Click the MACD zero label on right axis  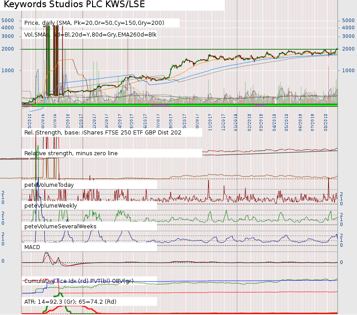(x=341, y=262)
